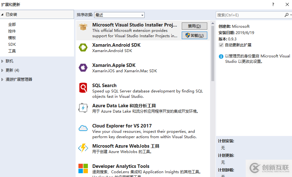
Task: Toggle the 自动更新此扩展 checkbox
Action: [x=221, y=45]
